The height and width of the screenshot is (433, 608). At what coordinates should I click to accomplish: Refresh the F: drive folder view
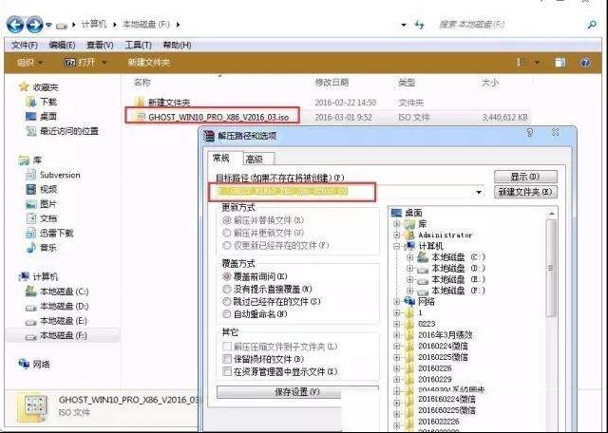[419, 25]
